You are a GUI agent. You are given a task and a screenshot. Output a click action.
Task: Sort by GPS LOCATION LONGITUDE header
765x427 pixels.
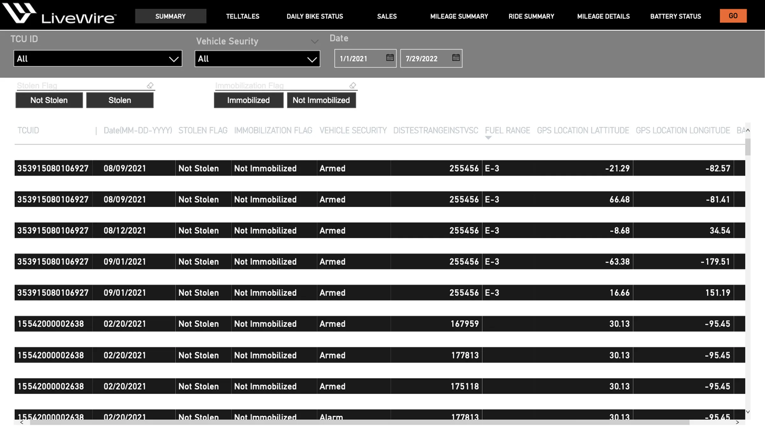[683, 130]
